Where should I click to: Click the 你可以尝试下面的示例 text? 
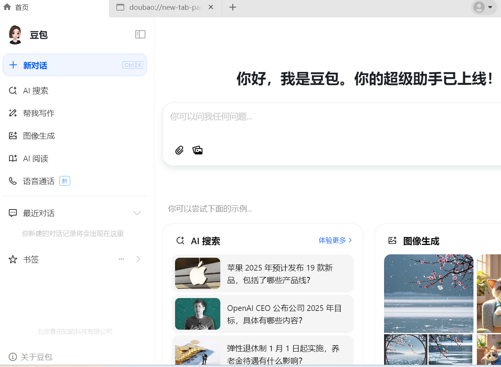(210, 208)
